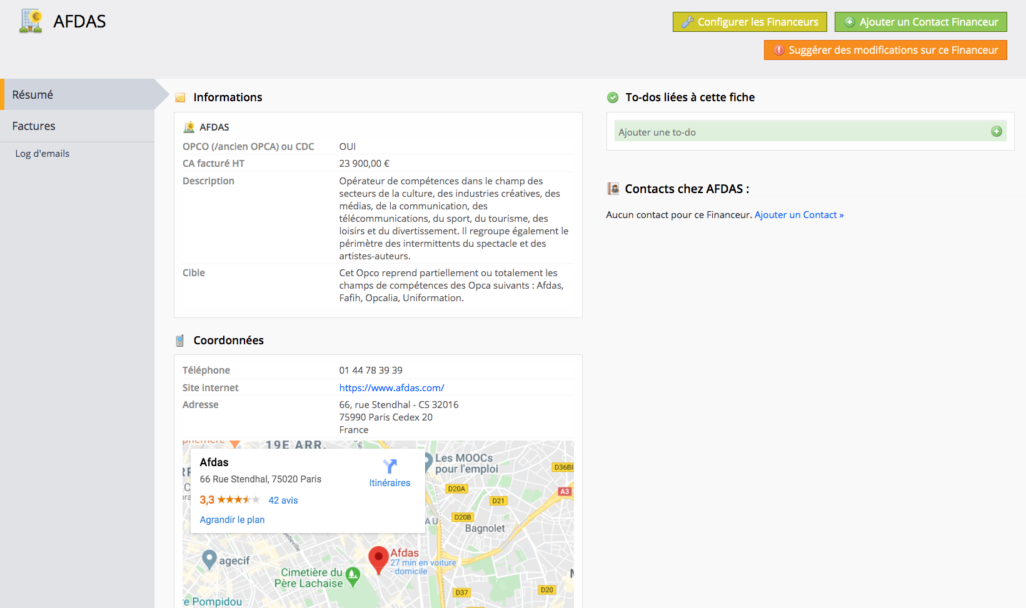
Task: Click the wrench icon on Configurer les Financeurs
Action: coord(687,22)
